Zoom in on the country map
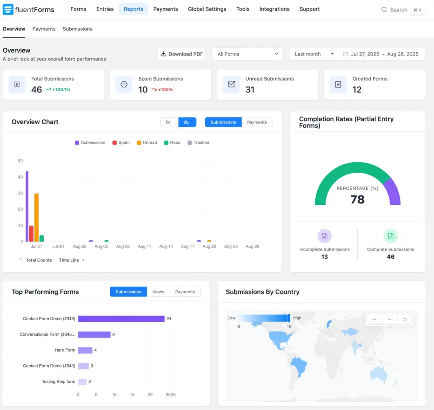Viewport: 434px width, 410px height. [374, 320]
